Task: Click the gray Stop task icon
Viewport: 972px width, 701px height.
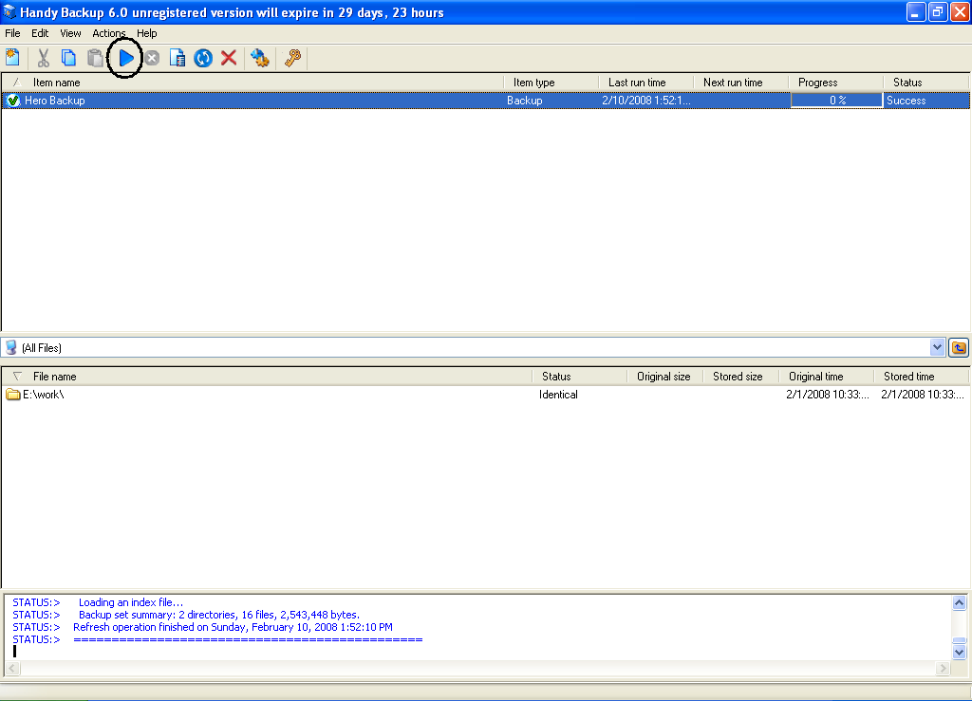Action: click(x=152, y=59)
